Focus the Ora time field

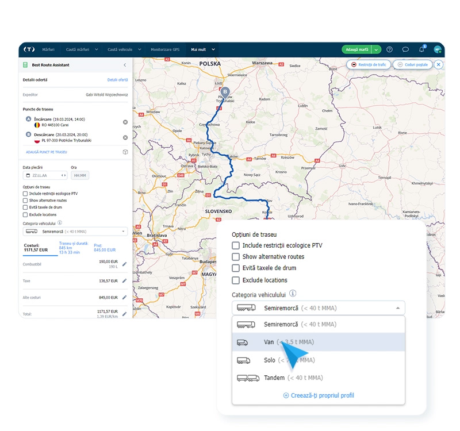click(x=80, y=175)
